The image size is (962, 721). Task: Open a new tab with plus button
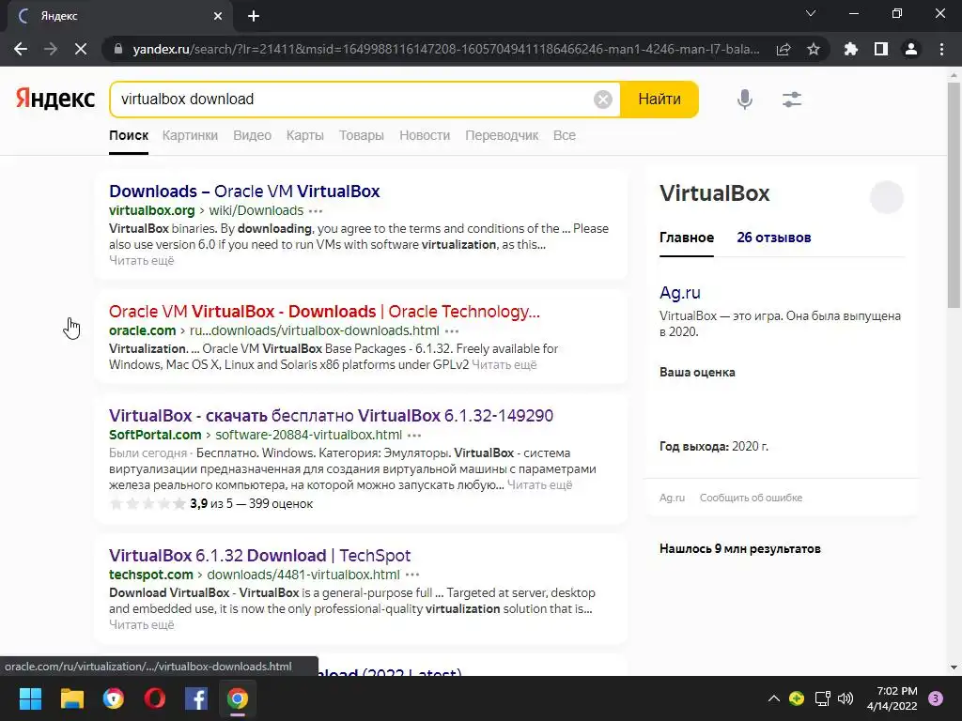coord(254,16)
